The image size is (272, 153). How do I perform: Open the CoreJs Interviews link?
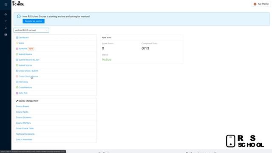coord(24,140)
